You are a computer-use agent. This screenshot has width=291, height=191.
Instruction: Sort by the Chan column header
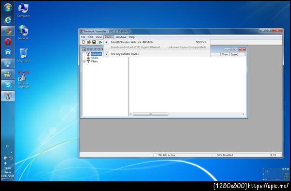pyautogui.click(x=225, y=54)
